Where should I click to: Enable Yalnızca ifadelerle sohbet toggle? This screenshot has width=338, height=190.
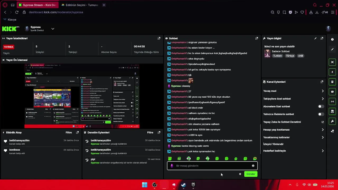[321, 114]
